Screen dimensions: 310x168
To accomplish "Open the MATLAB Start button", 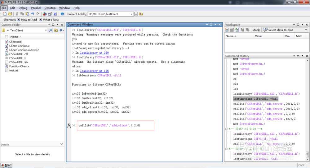I will (7, 165).
